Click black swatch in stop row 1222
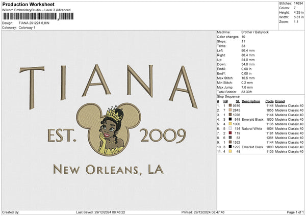 [x=231, y=147]
